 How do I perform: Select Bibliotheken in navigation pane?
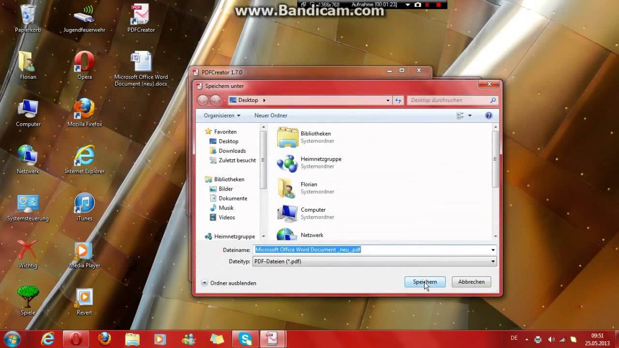click(x=224, y=179)
